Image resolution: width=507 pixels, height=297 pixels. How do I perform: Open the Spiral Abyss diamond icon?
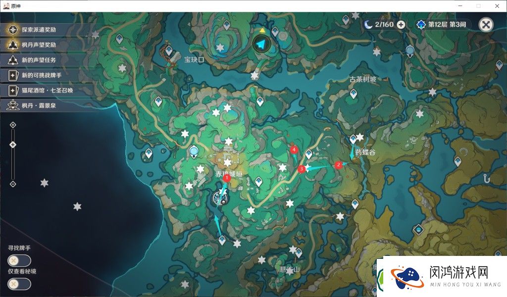tap(421, 25)
